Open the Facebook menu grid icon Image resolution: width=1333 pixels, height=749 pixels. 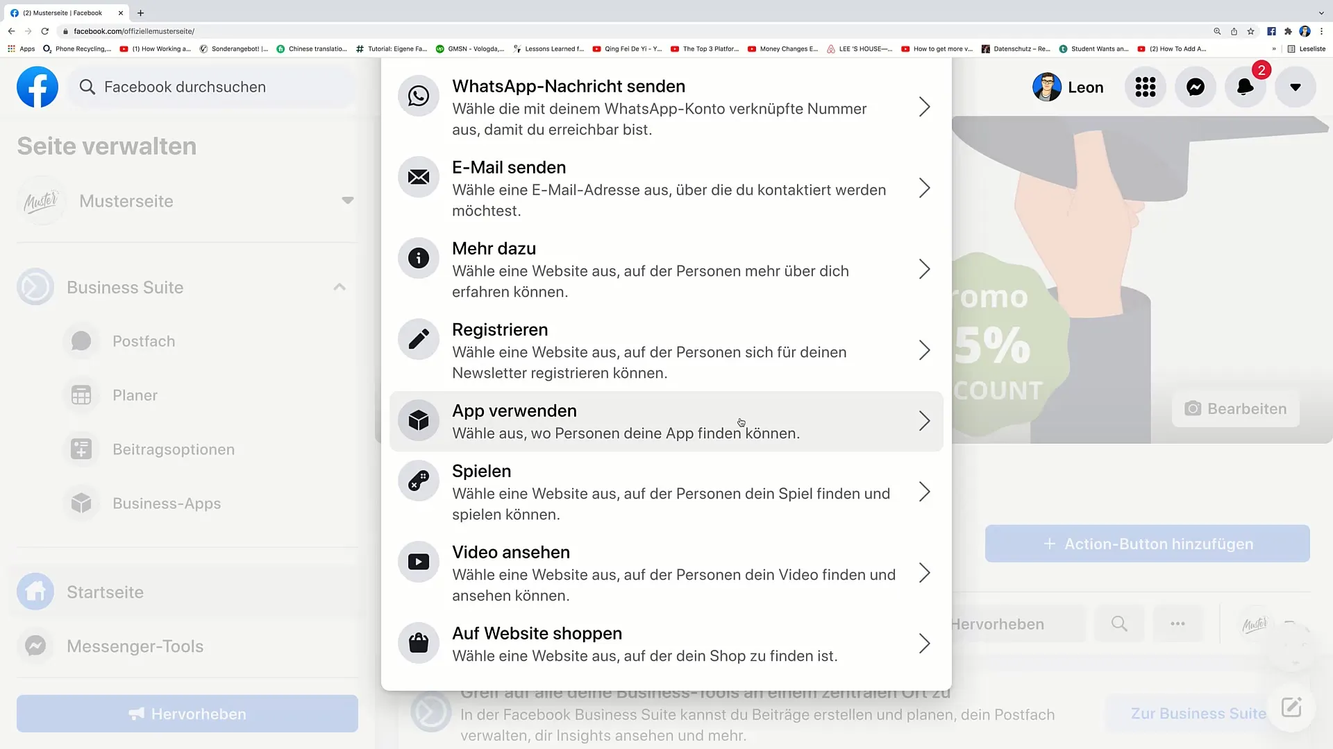(x=1146, y=87)
